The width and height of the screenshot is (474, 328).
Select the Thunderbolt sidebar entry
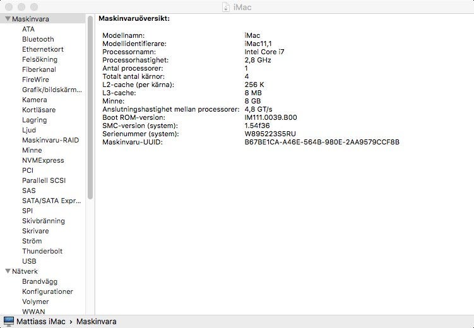42,251
